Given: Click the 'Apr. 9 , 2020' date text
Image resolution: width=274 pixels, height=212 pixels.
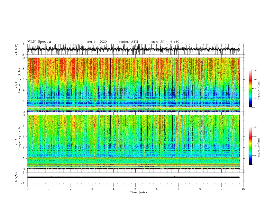Looking at the screenshot, I should point(97,42).
